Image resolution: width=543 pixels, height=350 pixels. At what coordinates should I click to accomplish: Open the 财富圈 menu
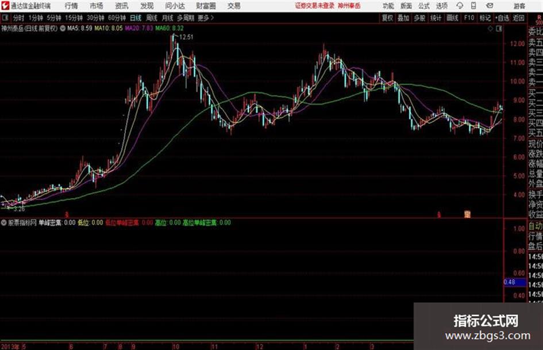(206, 6)
